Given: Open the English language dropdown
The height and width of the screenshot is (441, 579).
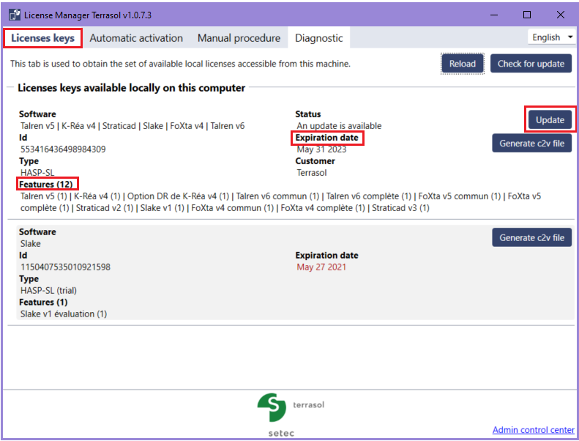Looking at the screenshot, I should 552,37.
